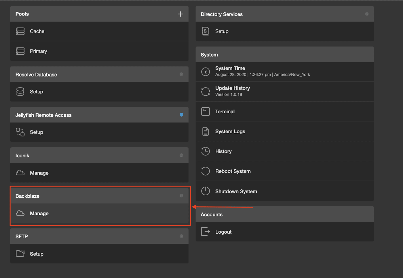Click the Jellyfish Remote Access network icon

point(20,132)
